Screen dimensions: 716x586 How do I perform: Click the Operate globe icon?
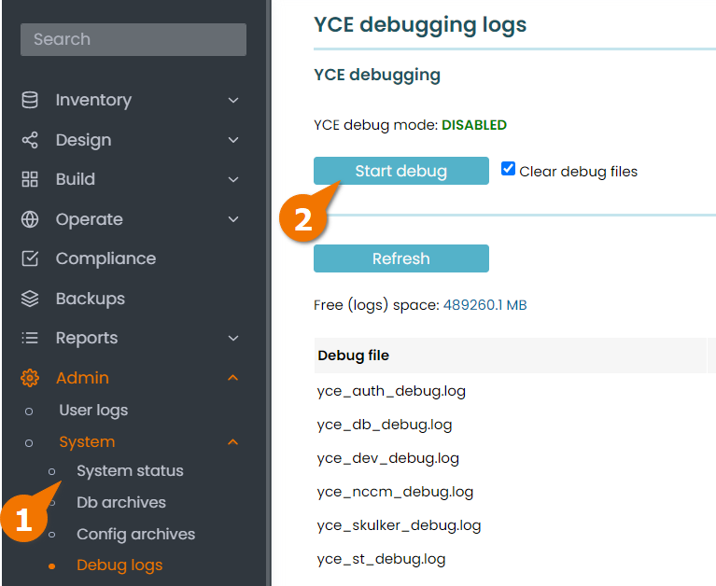click(x=30, y=219)
